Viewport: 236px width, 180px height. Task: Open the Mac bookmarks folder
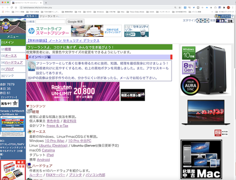pyautogui.click(x=121, y=12)
